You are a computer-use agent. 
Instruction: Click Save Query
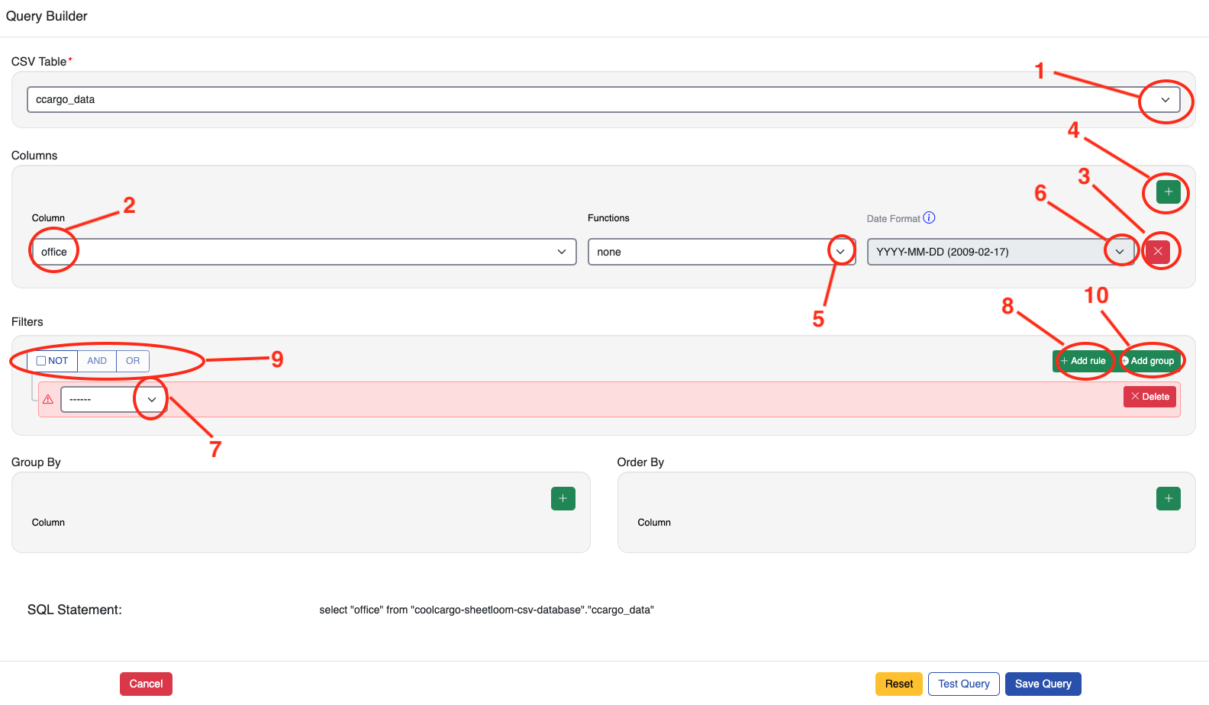pos(1043,684)
